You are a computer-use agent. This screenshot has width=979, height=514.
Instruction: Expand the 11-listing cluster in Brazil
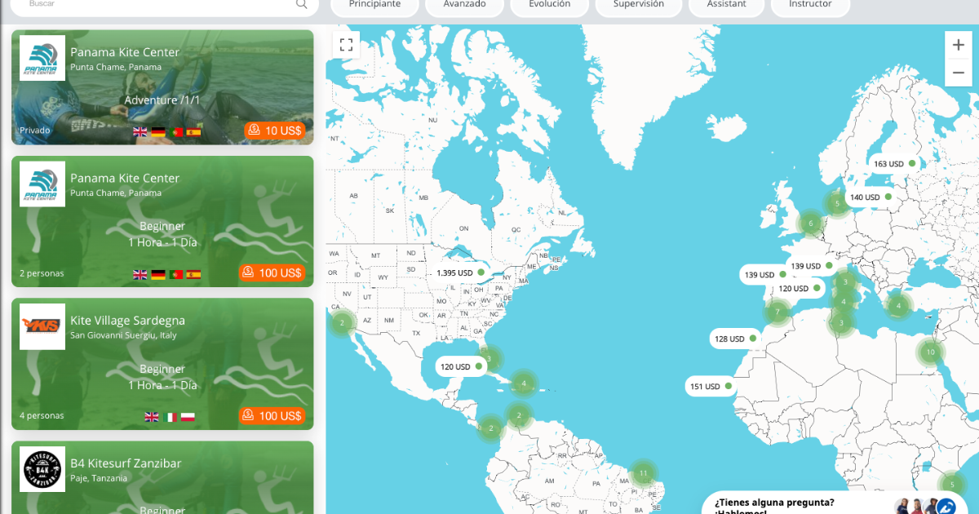click(x=644, y=473)
